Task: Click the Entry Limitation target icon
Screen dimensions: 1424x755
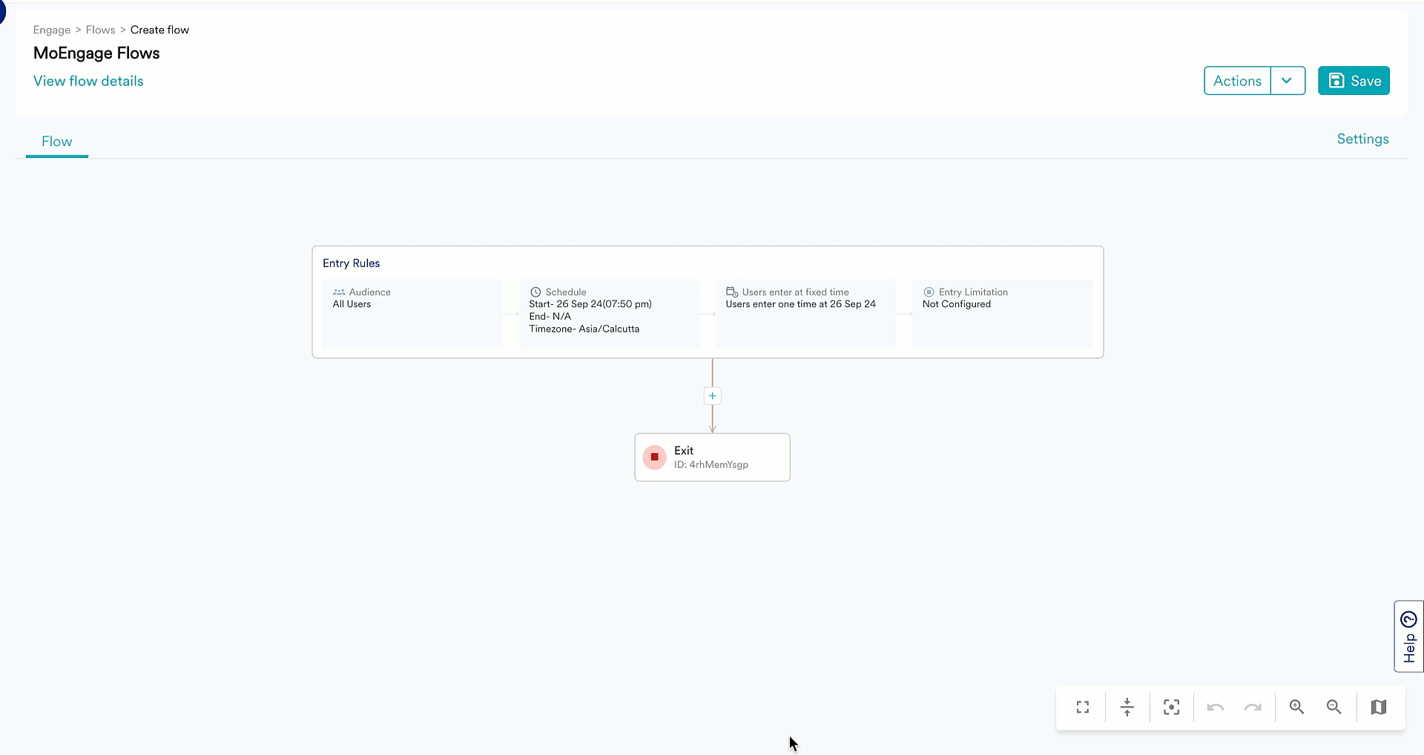Action: pos(929,291)
